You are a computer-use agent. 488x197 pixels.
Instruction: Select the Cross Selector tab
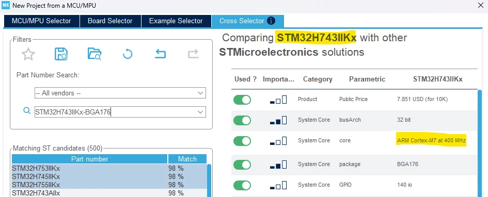click(247, 21)
